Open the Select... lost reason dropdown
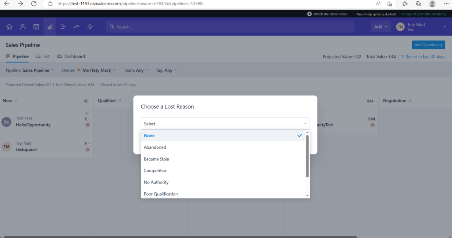The height and width of the screenshot is (238, 452). pos(225,124)
